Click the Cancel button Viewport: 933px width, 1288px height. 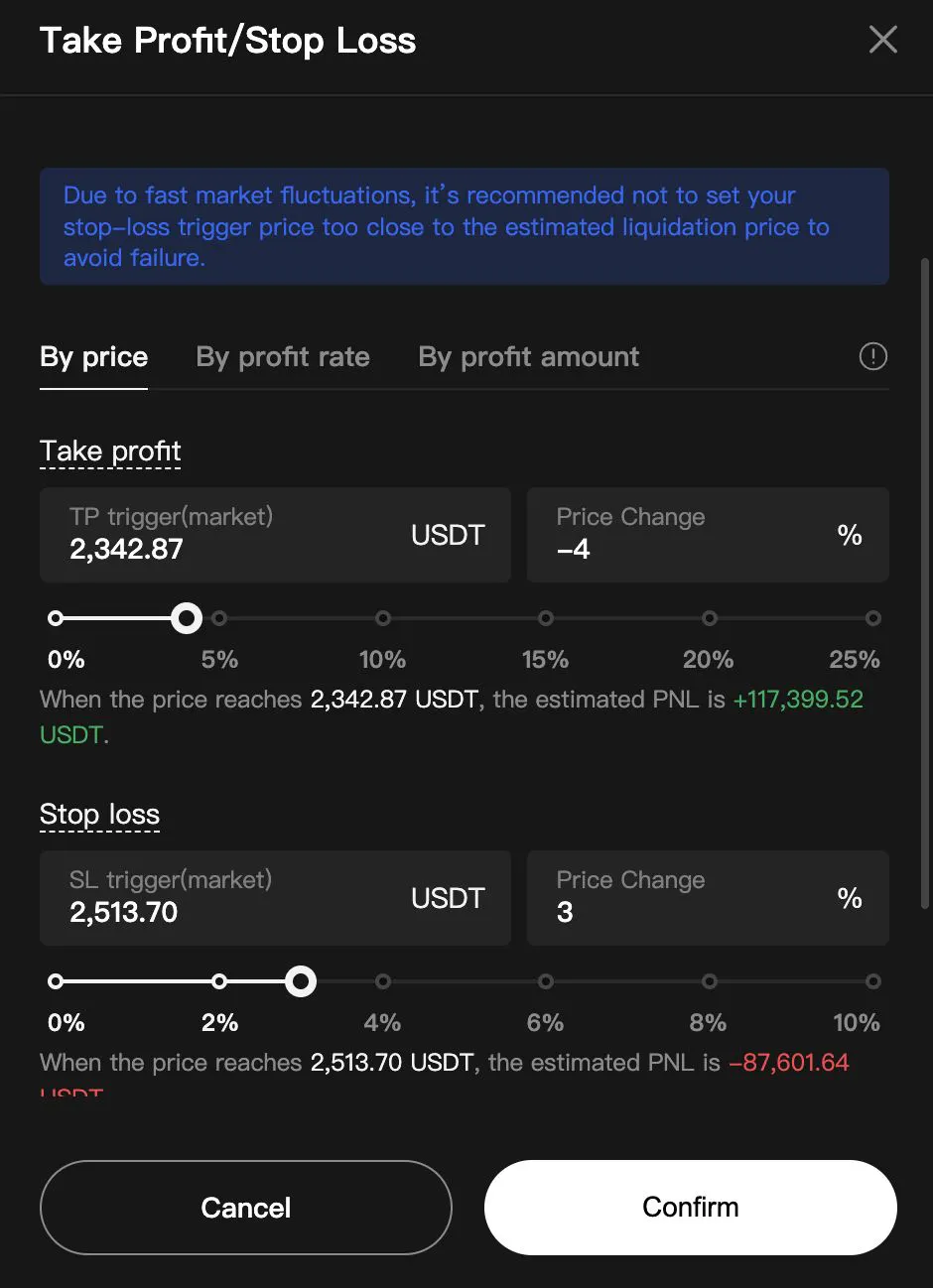245,1208
